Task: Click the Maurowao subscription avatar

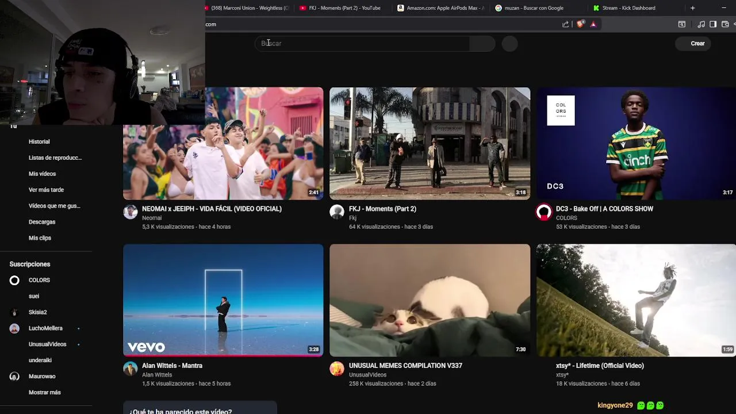Action: tap(14, 376)
